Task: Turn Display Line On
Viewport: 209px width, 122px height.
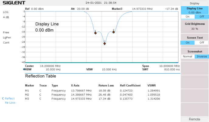Action: coord(188,17)
